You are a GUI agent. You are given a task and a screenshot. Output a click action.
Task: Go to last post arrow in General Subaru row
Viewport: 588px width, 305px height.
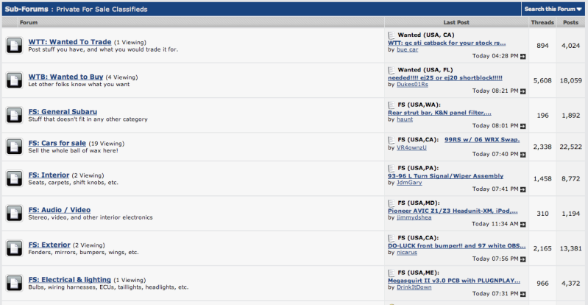pos(523,126)
